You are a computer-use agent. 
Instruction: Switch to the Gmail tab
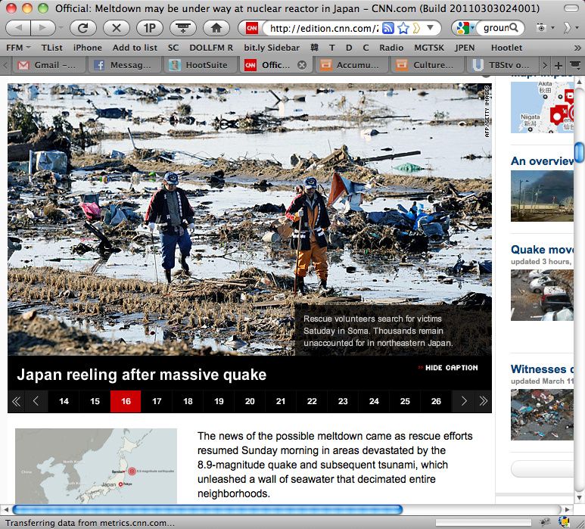point(47,65)
